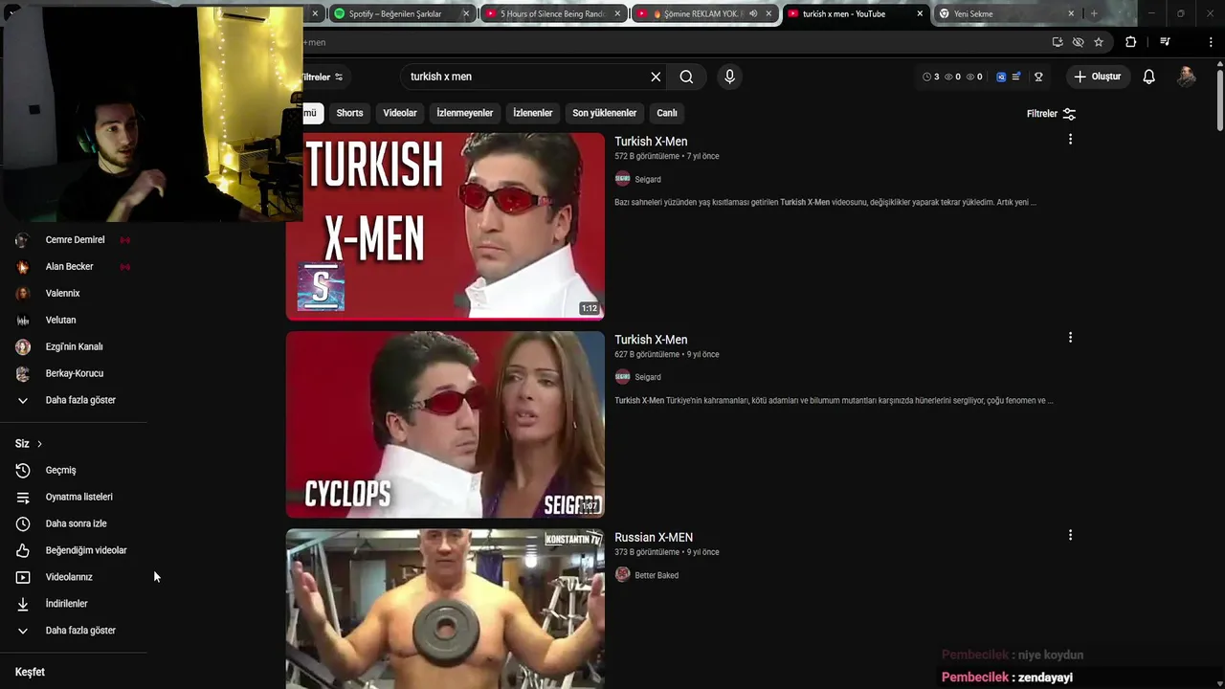The height and width of the screenshot is (689, 1225).
Task: Select the Shorts filter chip
Action: pos(349,113)
